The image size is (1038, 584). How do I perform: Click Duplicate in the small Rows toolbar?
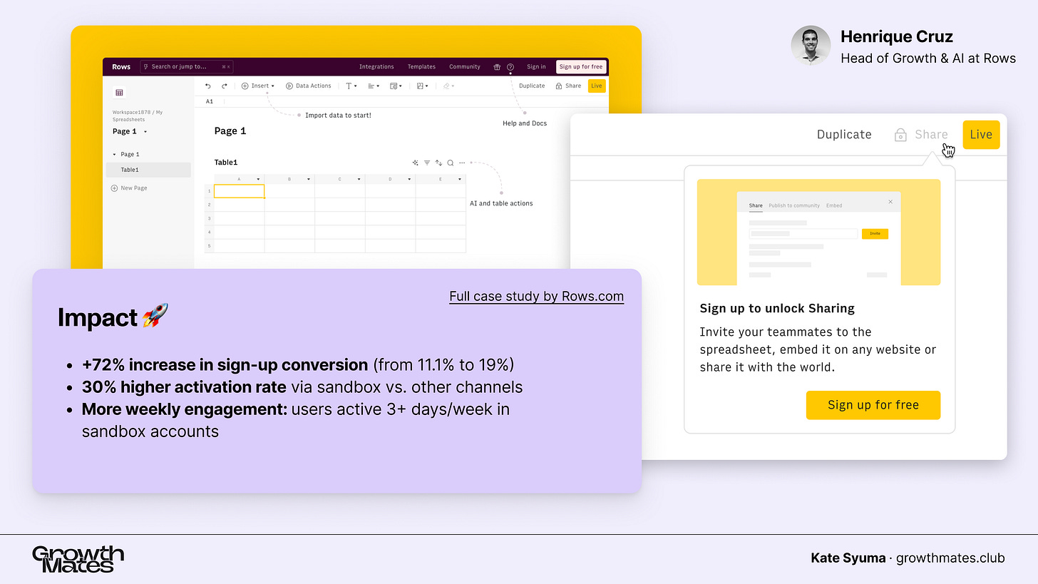coord(532,86)
